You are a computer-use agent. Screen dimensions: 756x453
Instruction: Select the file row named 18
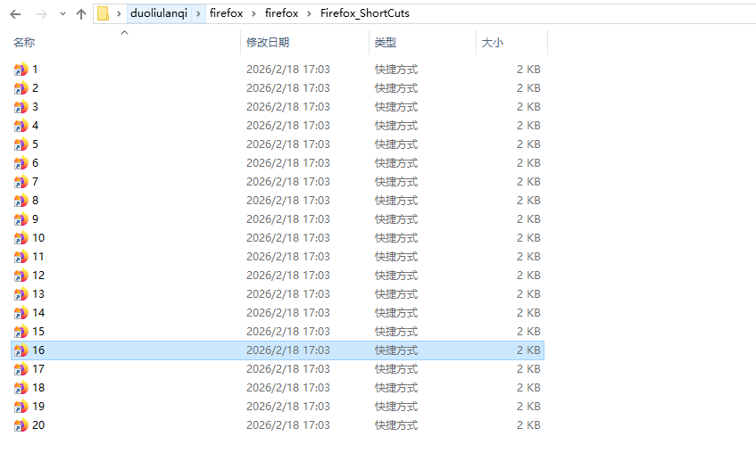(38, 388)
